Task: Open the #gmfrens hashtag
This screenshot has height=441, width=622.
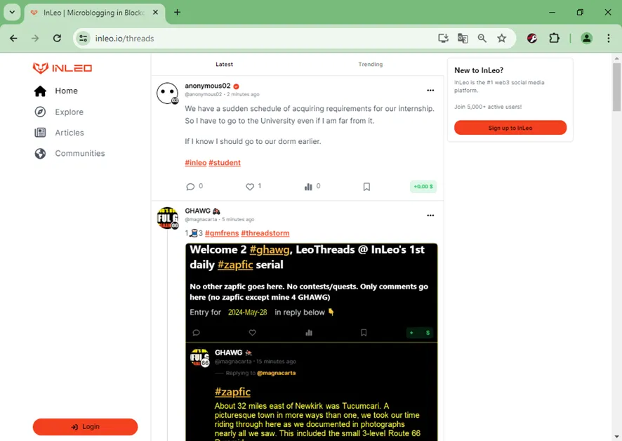Action: coord(222,233)
